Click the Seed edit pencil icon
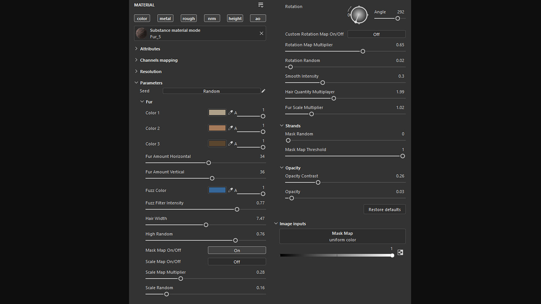This screenshot has width=541, height=304. pos(263,91)
